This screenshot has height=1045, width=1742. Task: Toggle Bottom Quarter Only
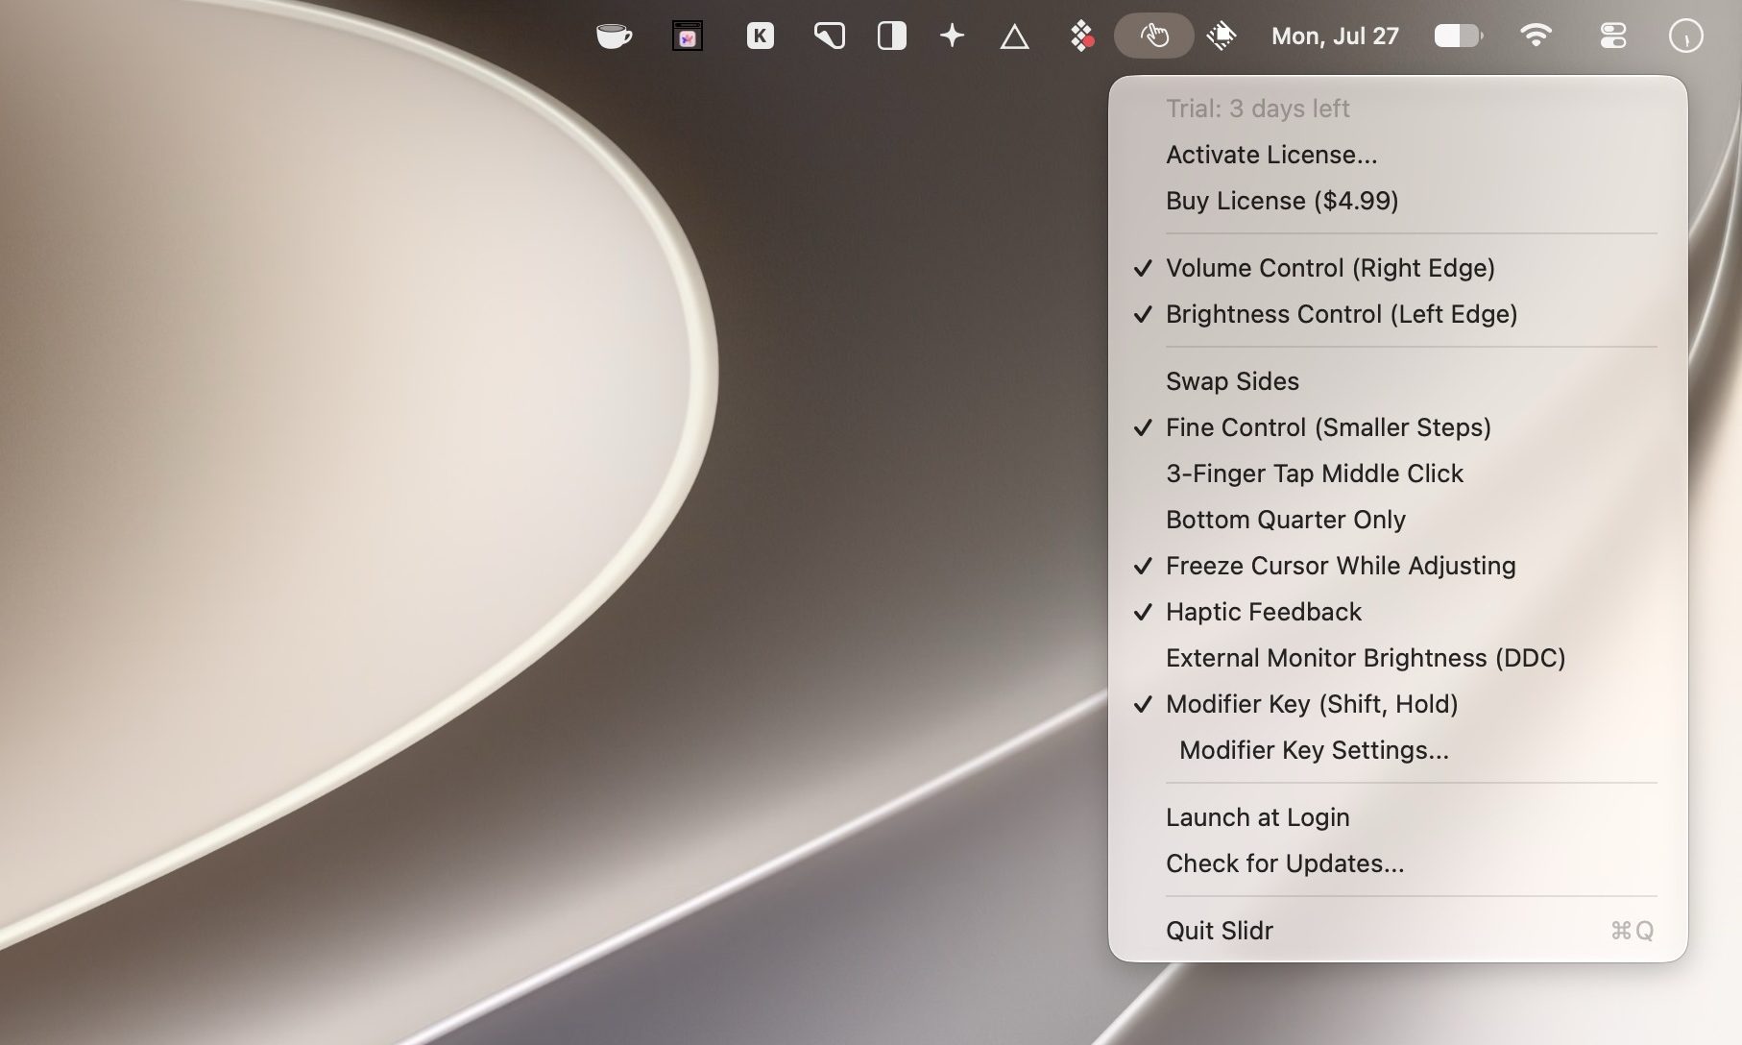(1397, 520)
